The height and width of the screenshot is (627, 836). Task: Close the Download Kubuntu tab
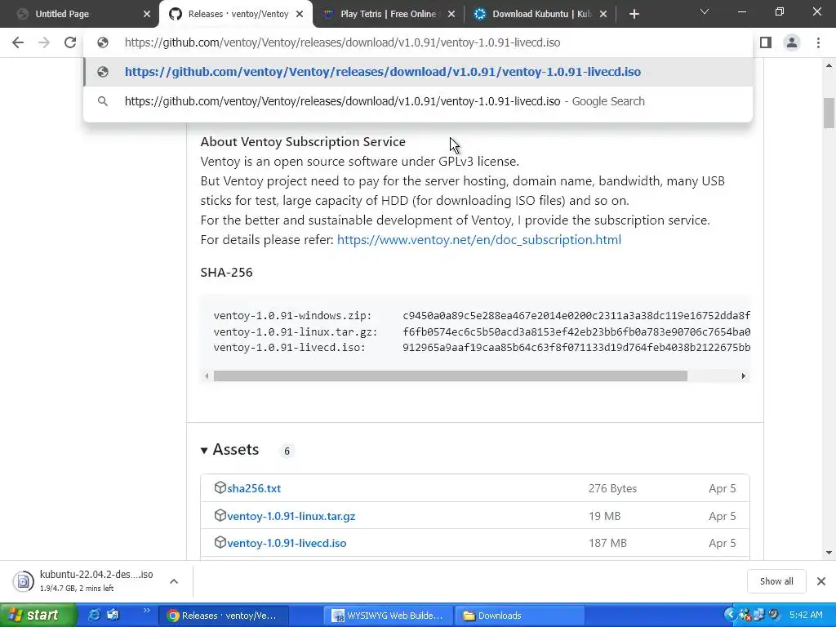(603, 14)
